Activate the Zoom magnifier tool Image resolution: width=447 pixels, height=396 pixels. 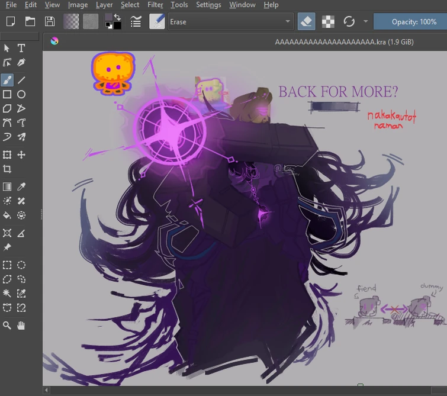[x=7, y=325]
